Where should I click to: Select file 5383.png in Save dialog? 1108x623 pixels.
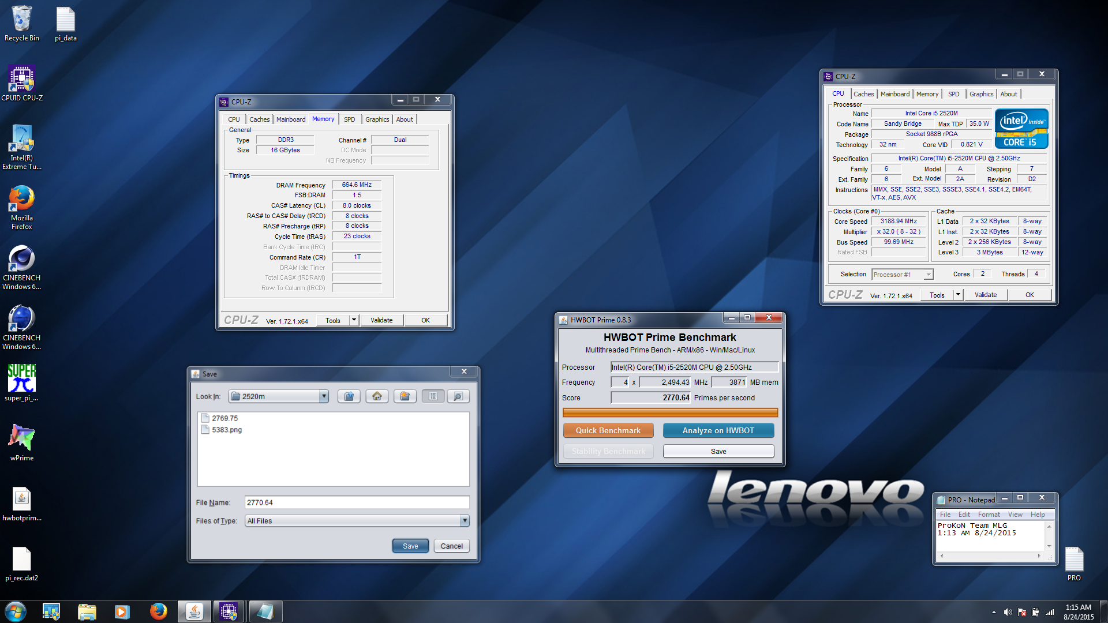click(x=222, y=430)
